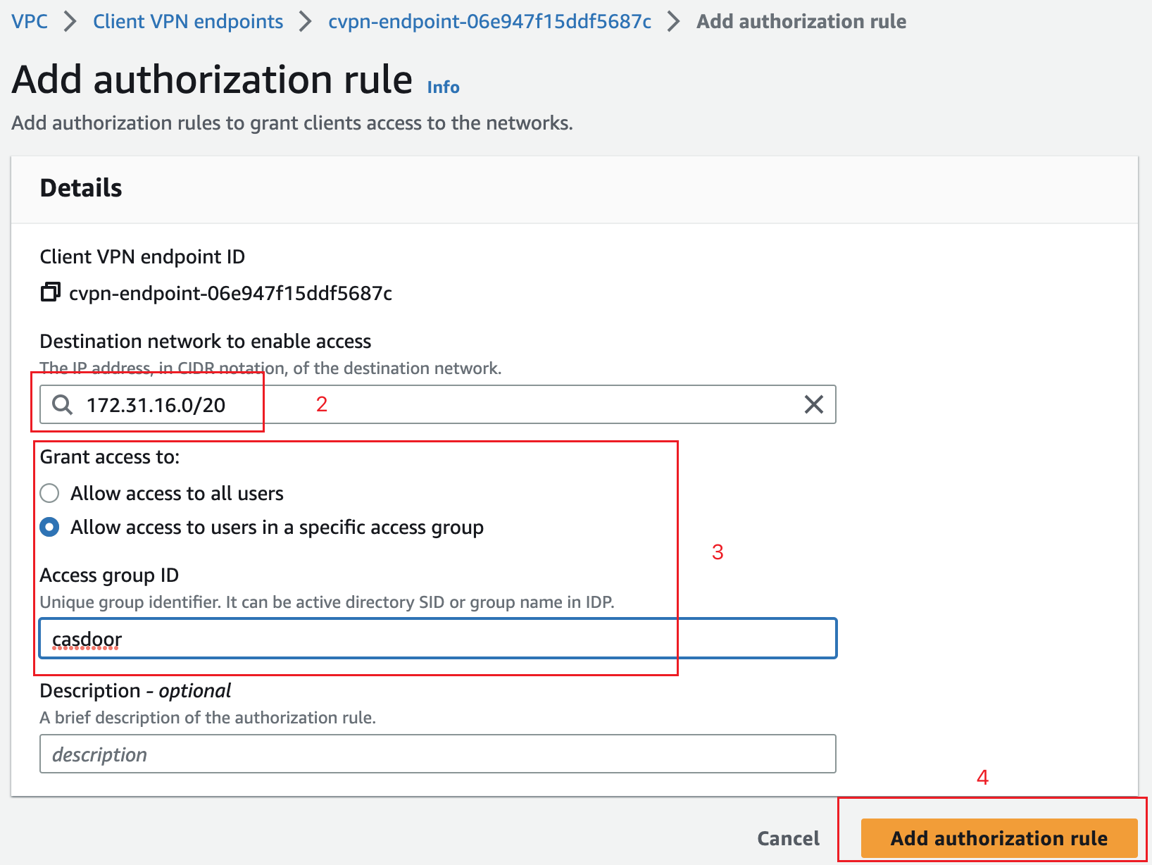This screenshot has width=1152, height=865.
Task: Click the Details section heading
Action: pyautogui.click(x=80, y=188)
